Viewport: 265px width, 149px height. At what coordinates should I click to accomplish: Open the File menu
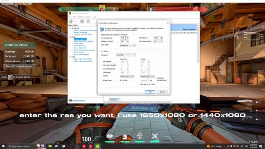(70, 17)
